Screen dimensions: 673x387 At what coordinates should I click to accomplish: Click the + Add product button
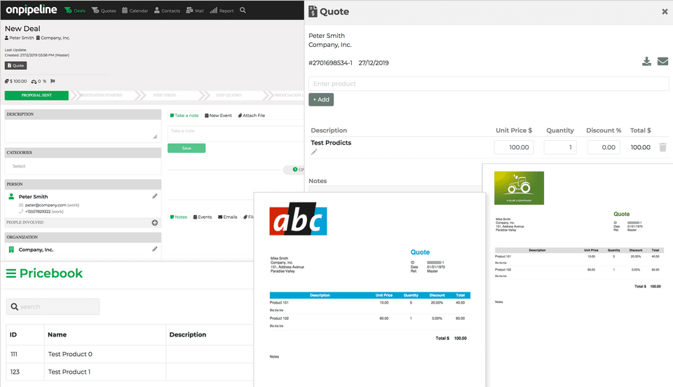coord(321,100)
